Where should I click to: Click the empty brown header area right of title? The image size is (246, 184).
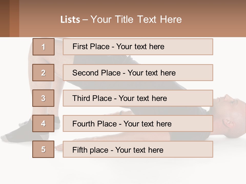tap(215, 19)
